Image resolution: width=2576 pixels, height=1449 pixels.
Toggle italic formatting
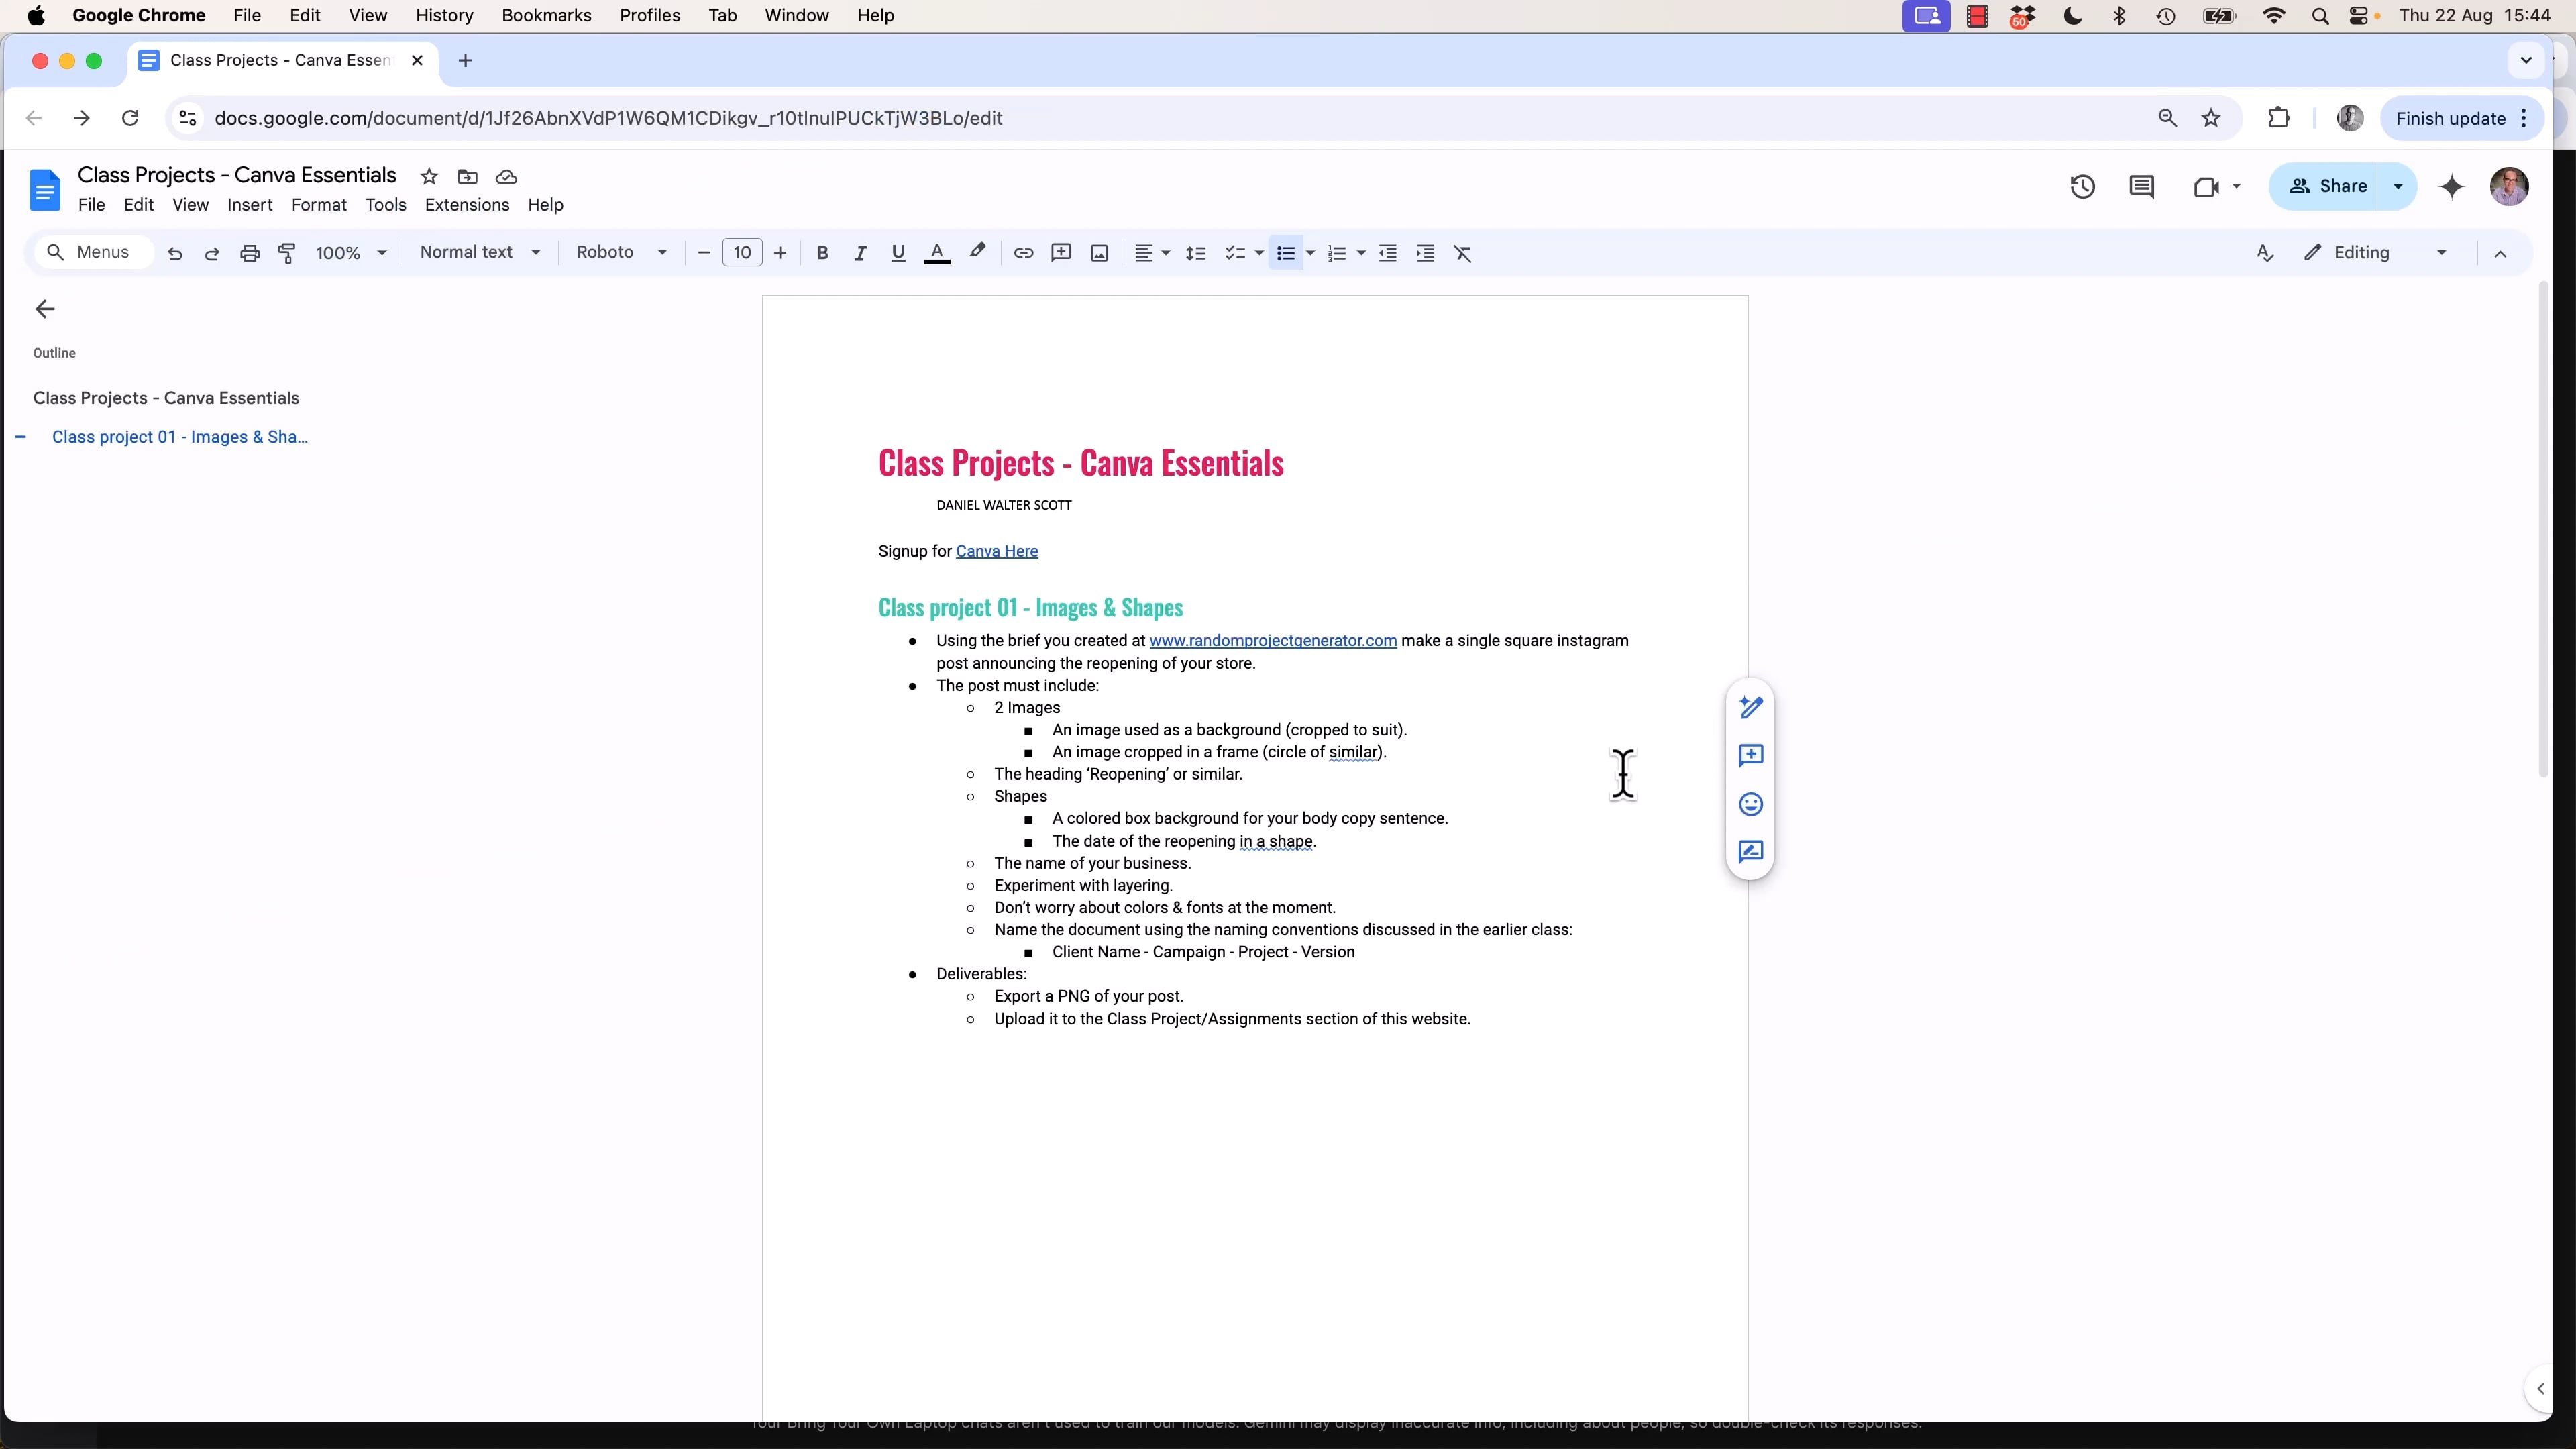click(860, 253)
